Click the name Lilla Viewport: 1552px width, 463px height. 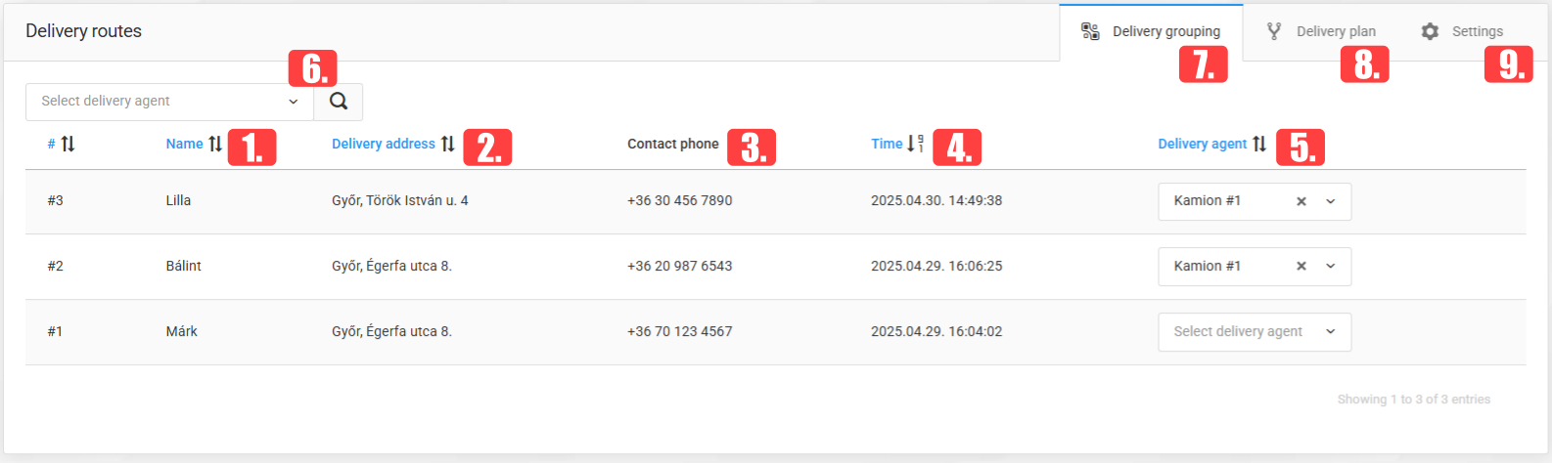point(178,200)
